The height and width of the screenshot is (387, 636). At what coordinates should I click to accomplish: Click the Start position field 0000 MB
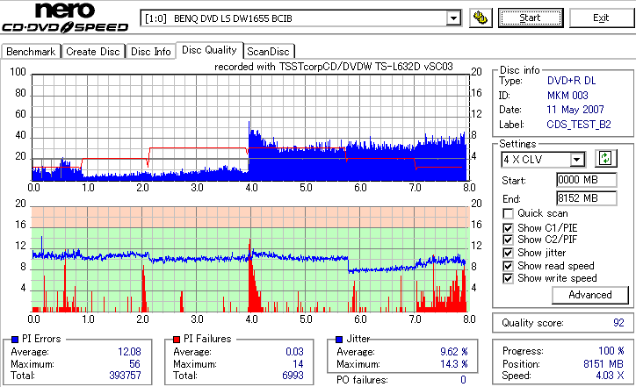pyautogui.click(x=586, y=180)
